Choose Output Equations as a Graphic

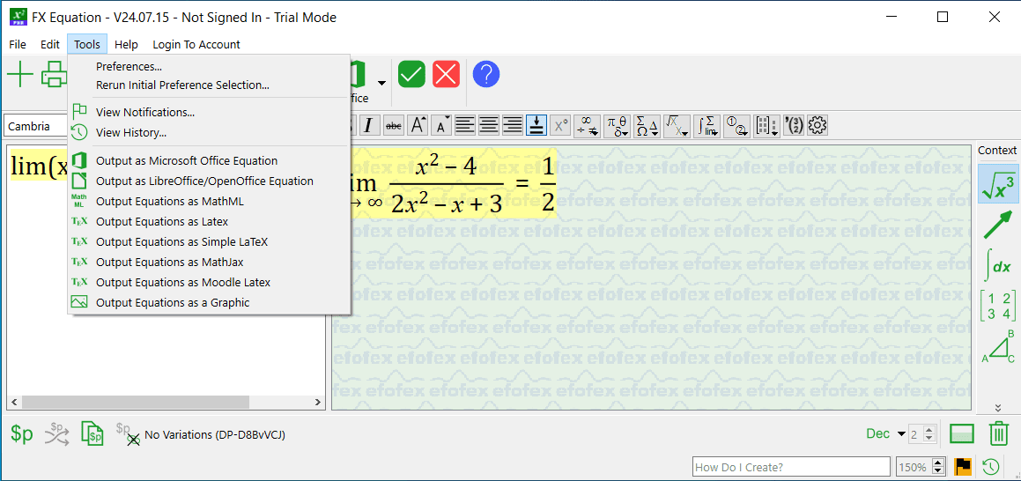click(x=209, y=302)
